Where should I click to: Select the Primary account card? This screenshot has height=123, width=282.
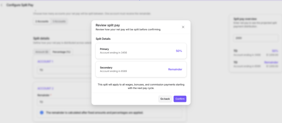[x=141, y=51]
